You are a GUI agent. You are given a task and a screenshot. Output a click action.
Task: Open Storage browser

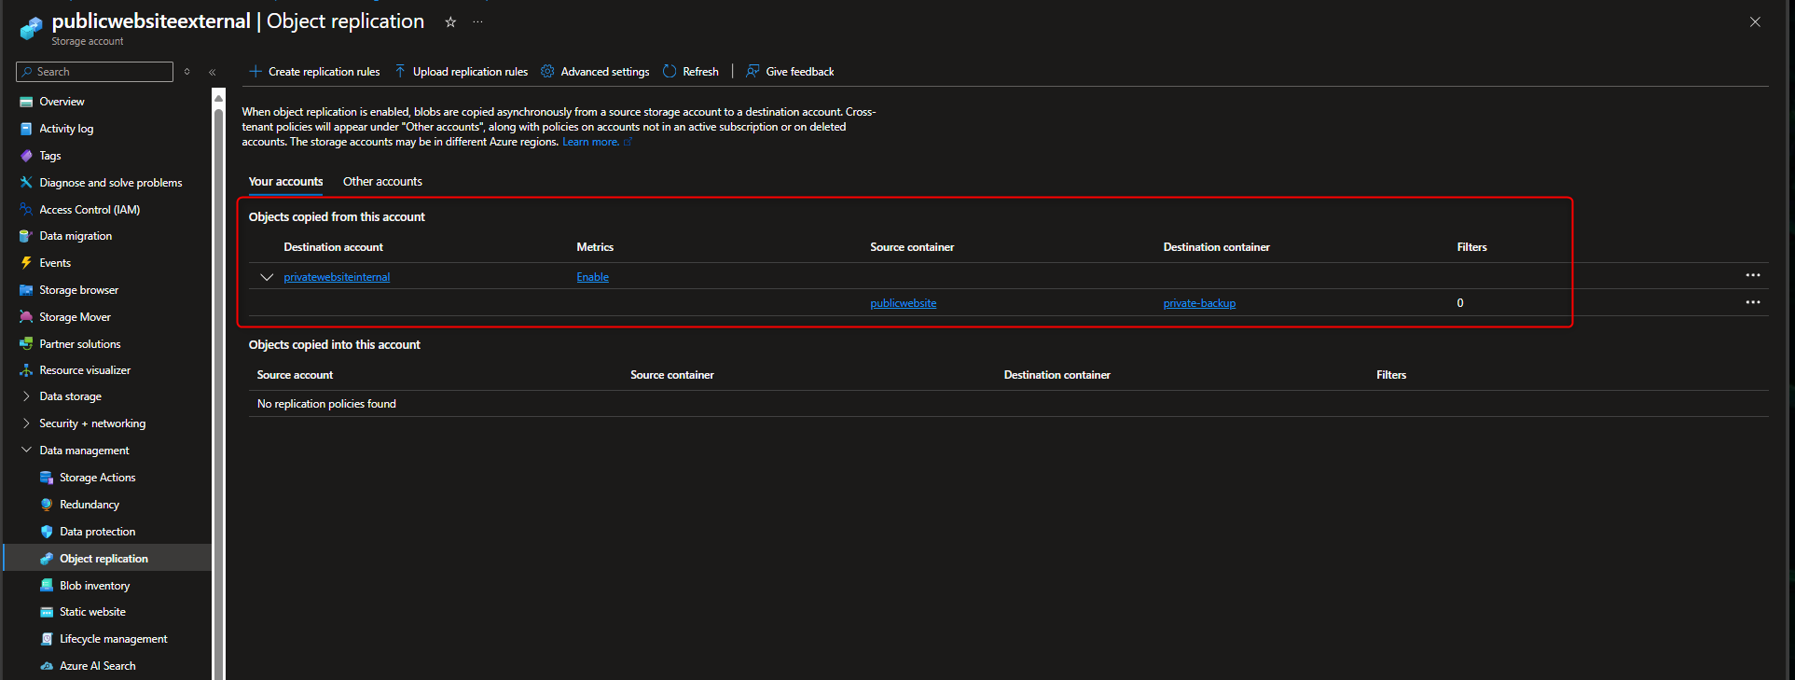pos(78,290)
